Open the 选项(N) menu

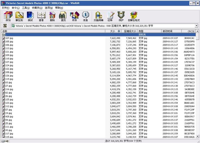pos(49,8)
